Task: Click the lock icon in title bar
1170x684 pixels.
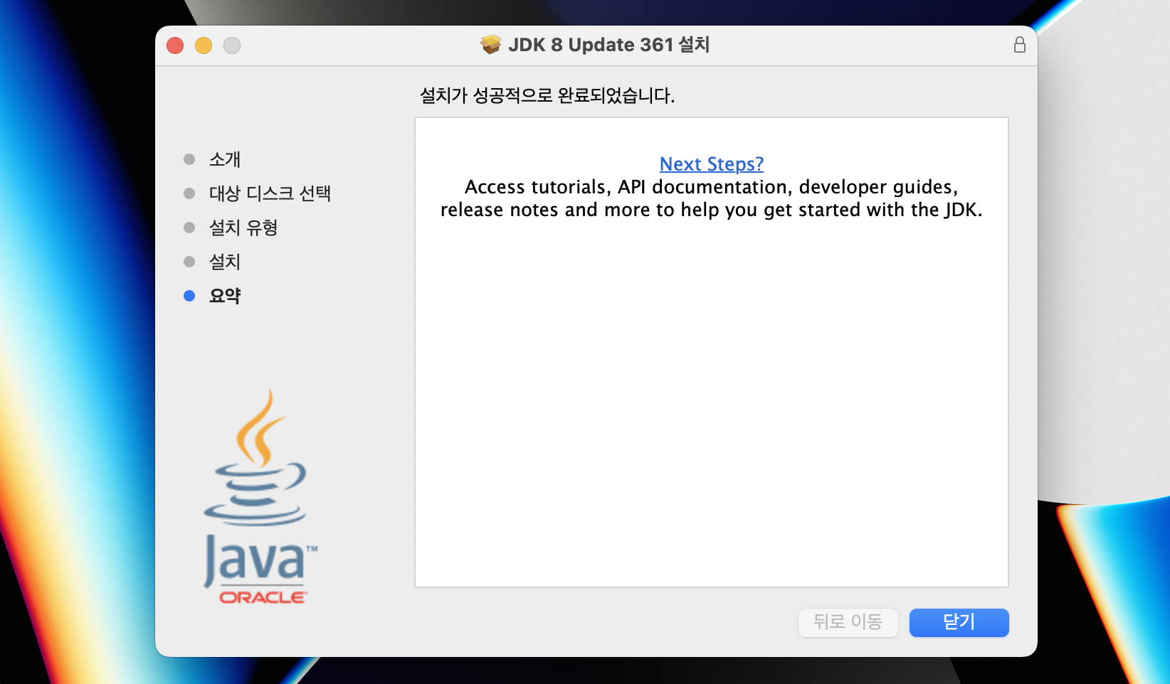Action: (1019, 46)
